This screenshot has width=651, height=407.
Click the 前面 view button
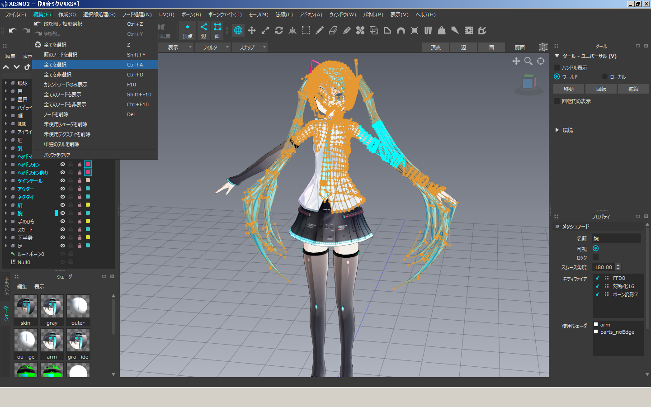click(x=520, y=47)
